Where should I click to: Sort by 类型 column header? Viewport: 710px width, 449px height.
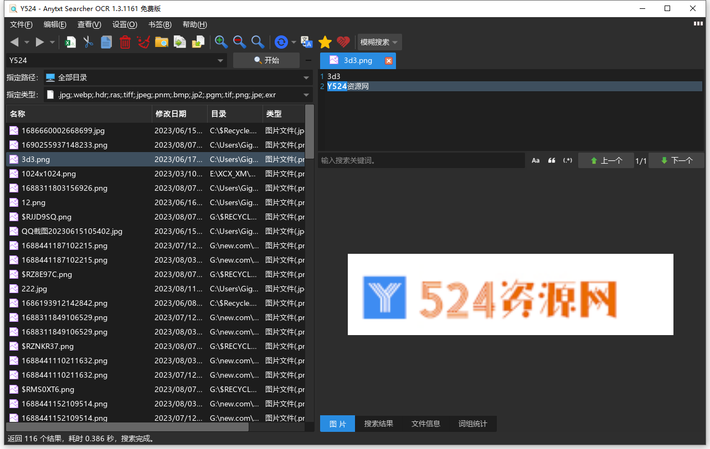tap(284, 114)
